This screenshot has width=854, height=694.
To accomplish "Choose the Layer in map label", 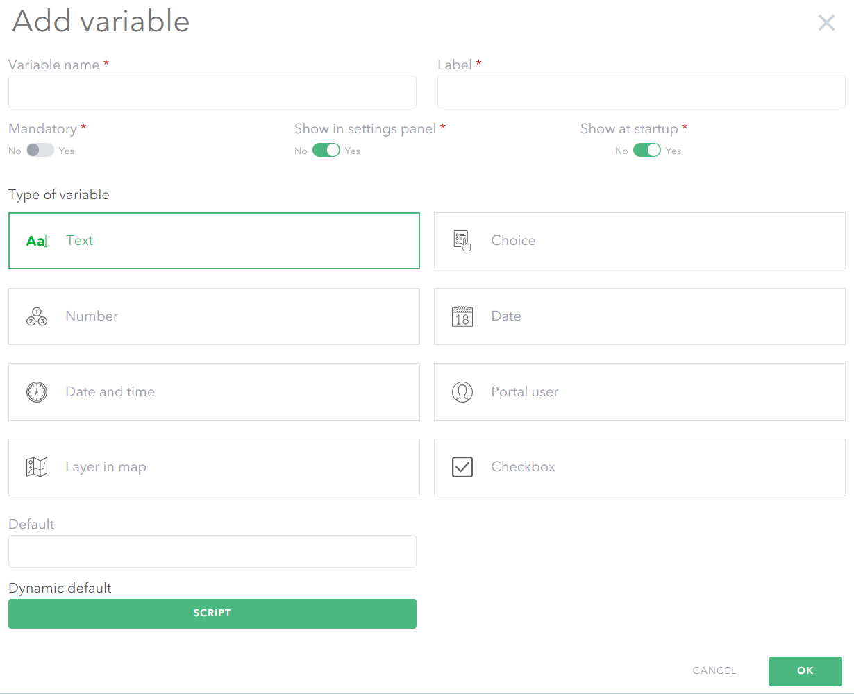I will pyautogui.click(x=106, y=467).
